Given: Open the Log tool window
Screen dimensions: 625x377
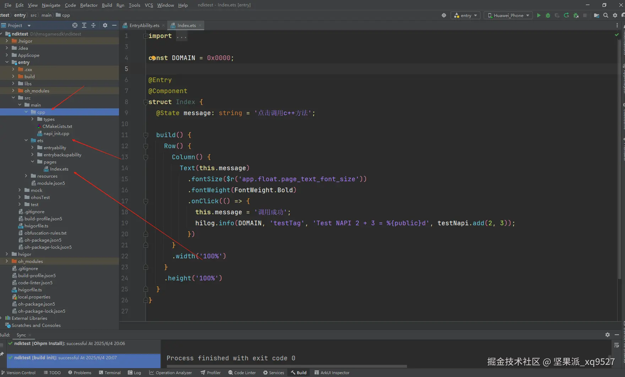Looking at the screenshot, I should pos(135,373).
